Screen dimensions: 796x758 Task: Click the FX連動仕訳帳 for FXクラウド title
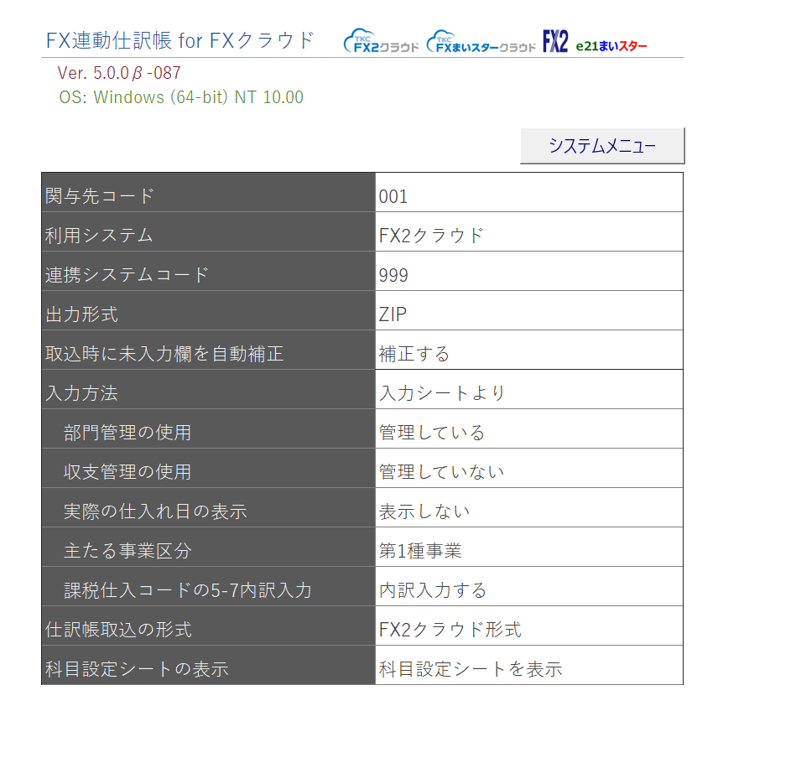point(180,40)
